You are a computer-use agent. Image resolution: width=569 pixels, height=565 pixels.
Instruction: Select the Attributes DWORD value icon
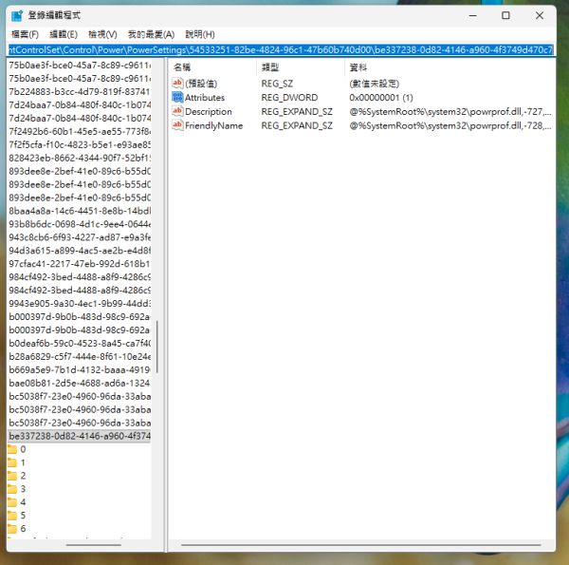177,97
